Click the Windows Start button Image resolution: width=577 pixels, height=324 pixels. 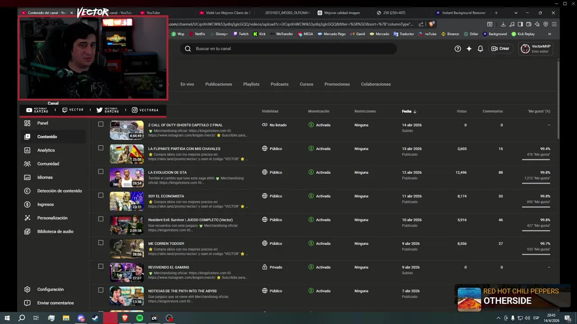tap(7, 318)
